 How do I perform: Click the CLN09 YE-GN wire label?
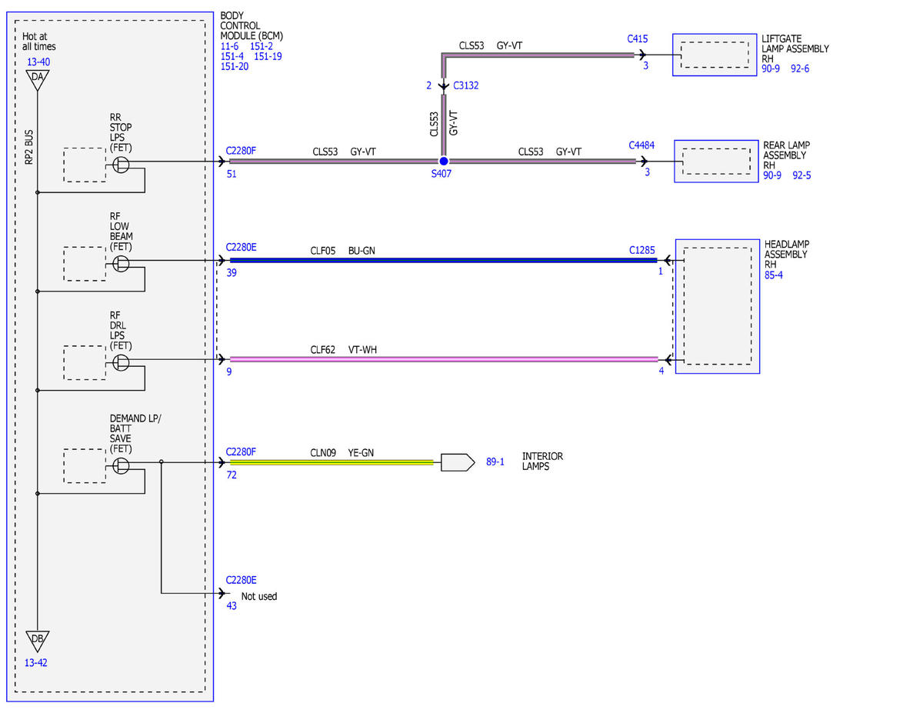342,453
